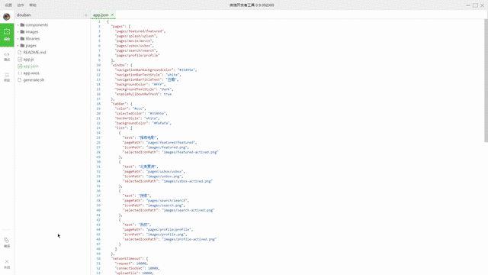Click the Compile icon at sidebar bottom
488x275 pixels.
[7, 242]
